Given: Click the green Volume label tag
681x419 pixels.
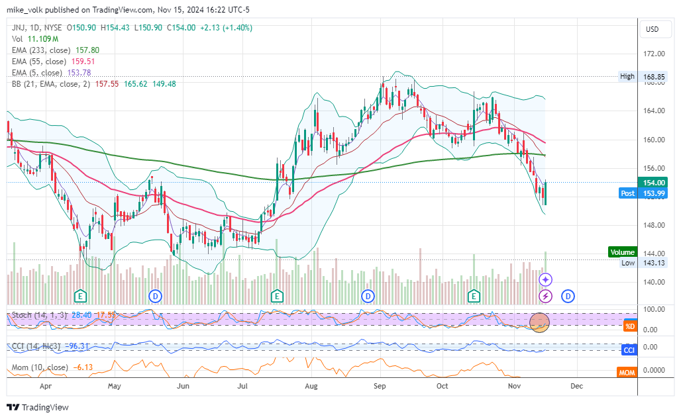Looking at the screenshot, I should point(622,252).
